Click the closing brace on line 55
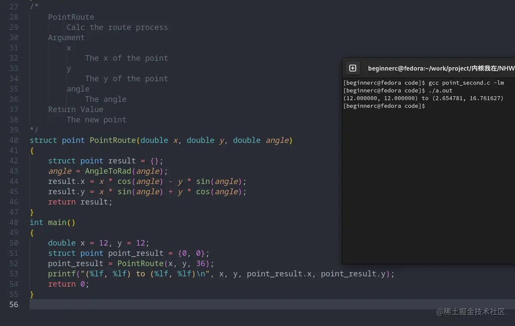Screen dimensions: 515x326 coord(32,294)
